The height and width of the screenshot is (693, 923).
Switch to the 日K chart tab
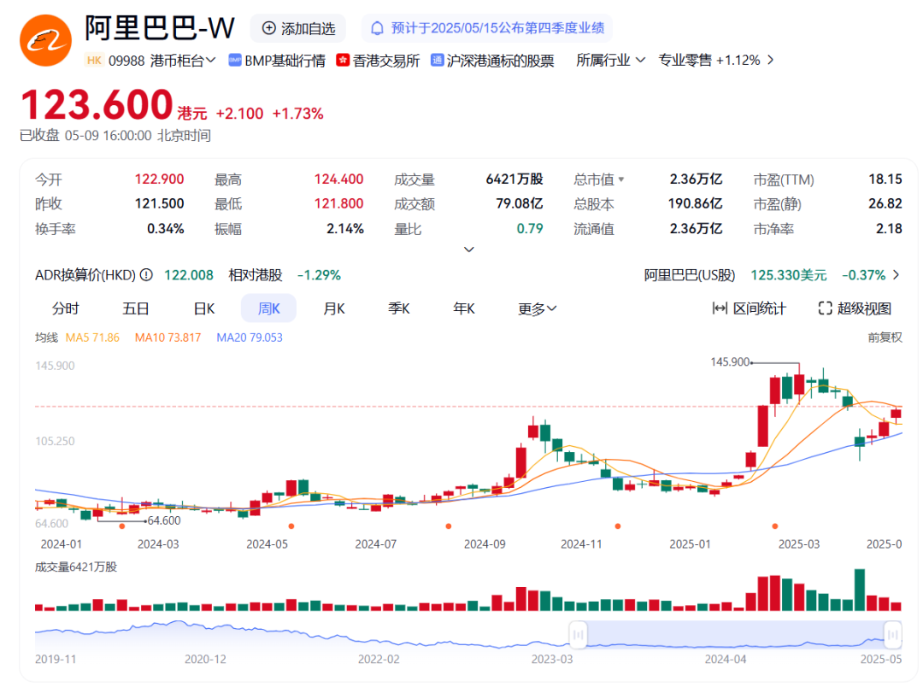(204, 308)
